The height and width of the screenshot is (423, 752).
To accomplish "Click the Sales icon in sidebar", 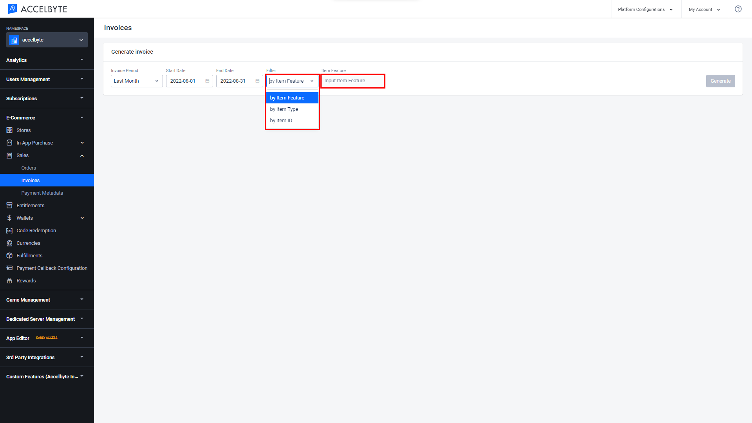I will click(x=9, y=155).
